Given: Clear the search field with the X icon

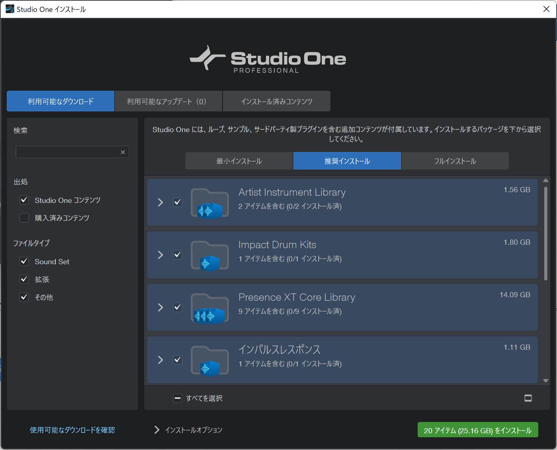Looking at the screenshot, I should (x=123, y=152).
